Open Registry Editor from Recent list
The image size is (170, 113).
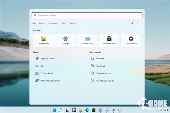click(47, 58)
